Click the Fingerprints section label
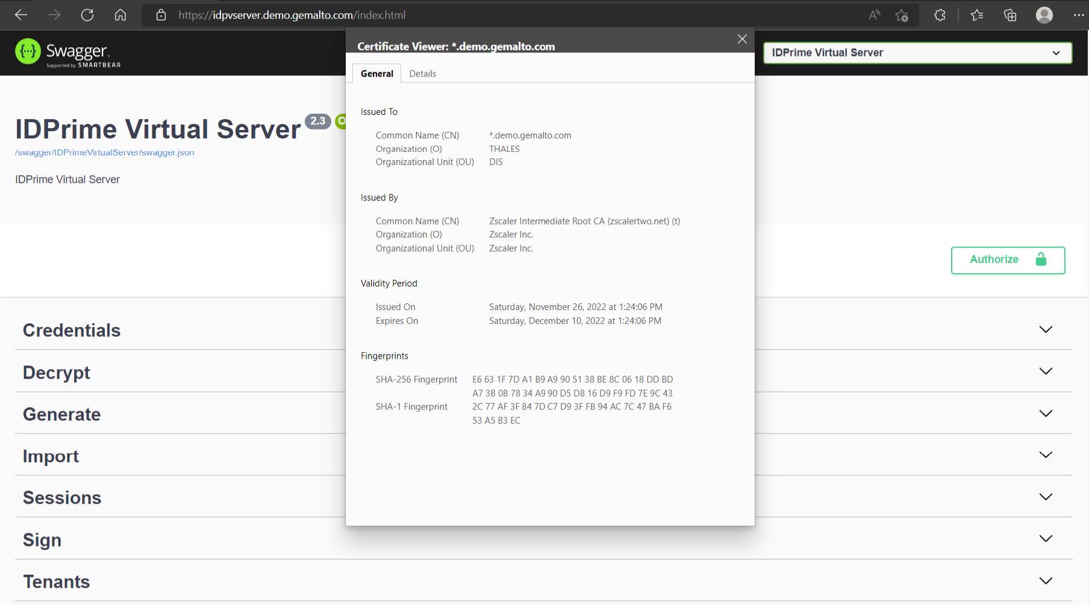 click(x=384, y=356)
